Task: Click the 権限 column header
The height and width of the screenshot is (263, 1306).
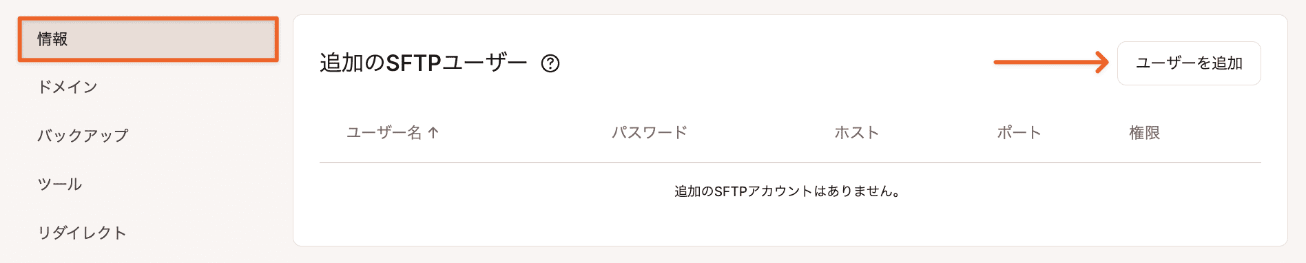Action: point(1144,133)
